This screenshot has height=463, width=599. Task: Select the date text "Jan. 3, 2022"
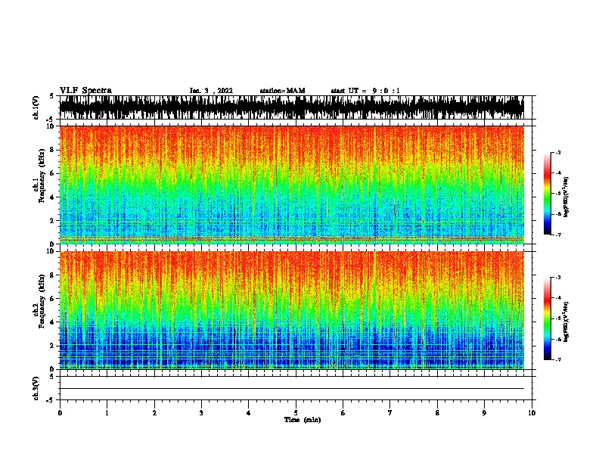(x=211, y=91)
